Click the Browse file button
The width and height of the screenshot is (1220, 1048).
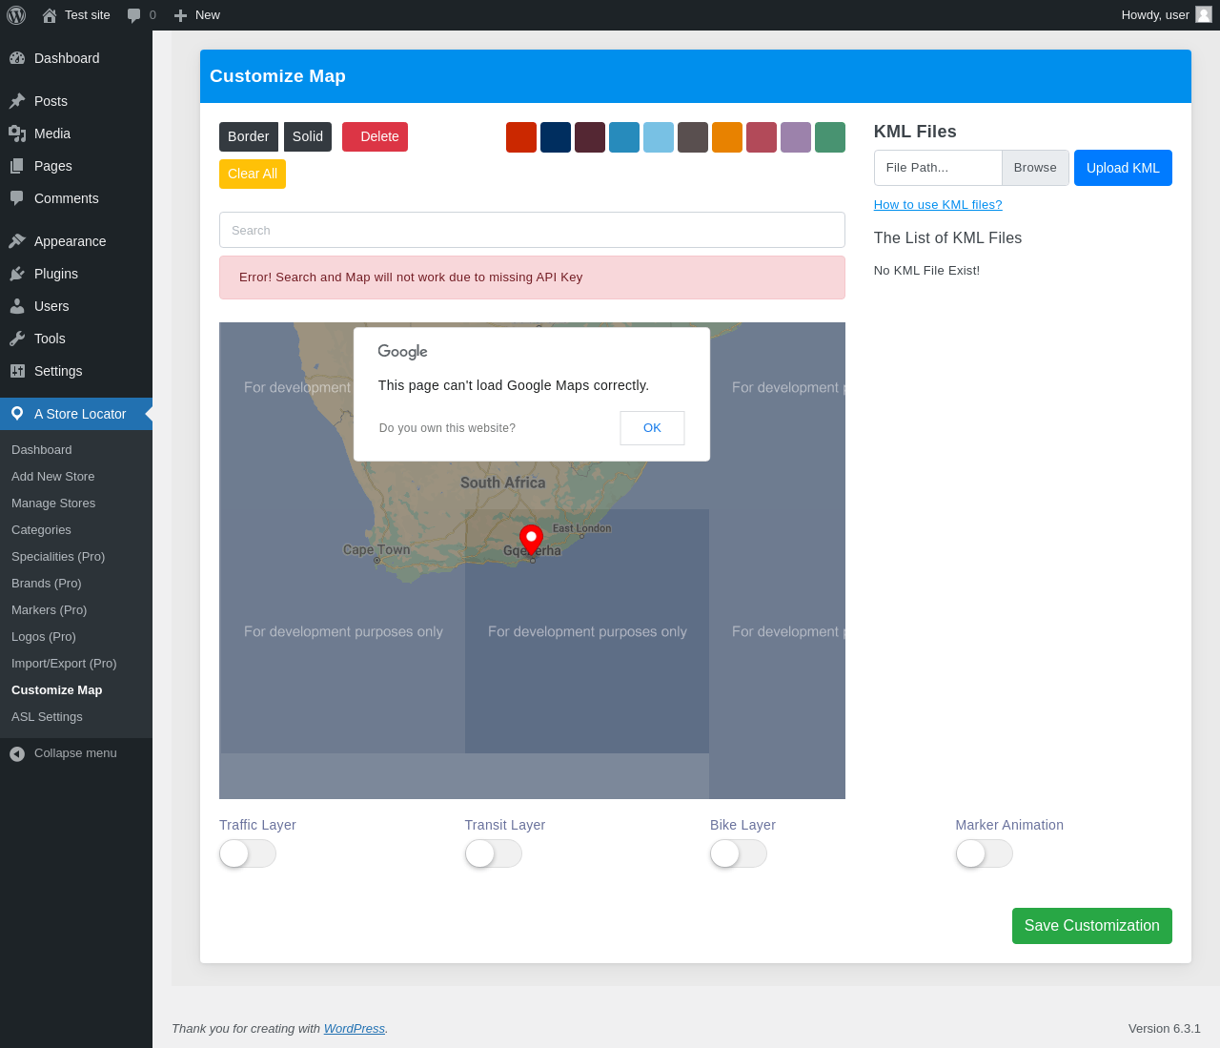(x=1035, y=168)
